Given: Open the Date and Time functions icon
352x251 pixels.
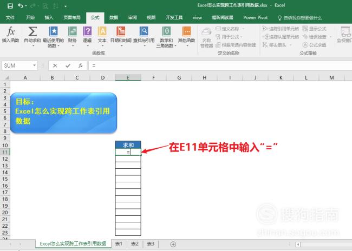Looking at the screenshot, I should [121, 31].
